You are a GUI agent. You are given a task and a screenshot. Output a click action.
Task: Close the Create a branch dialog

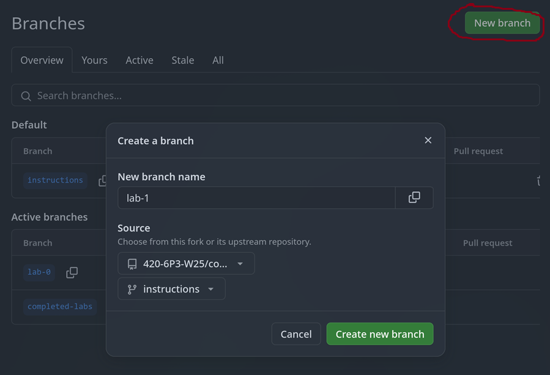point(428,140)
